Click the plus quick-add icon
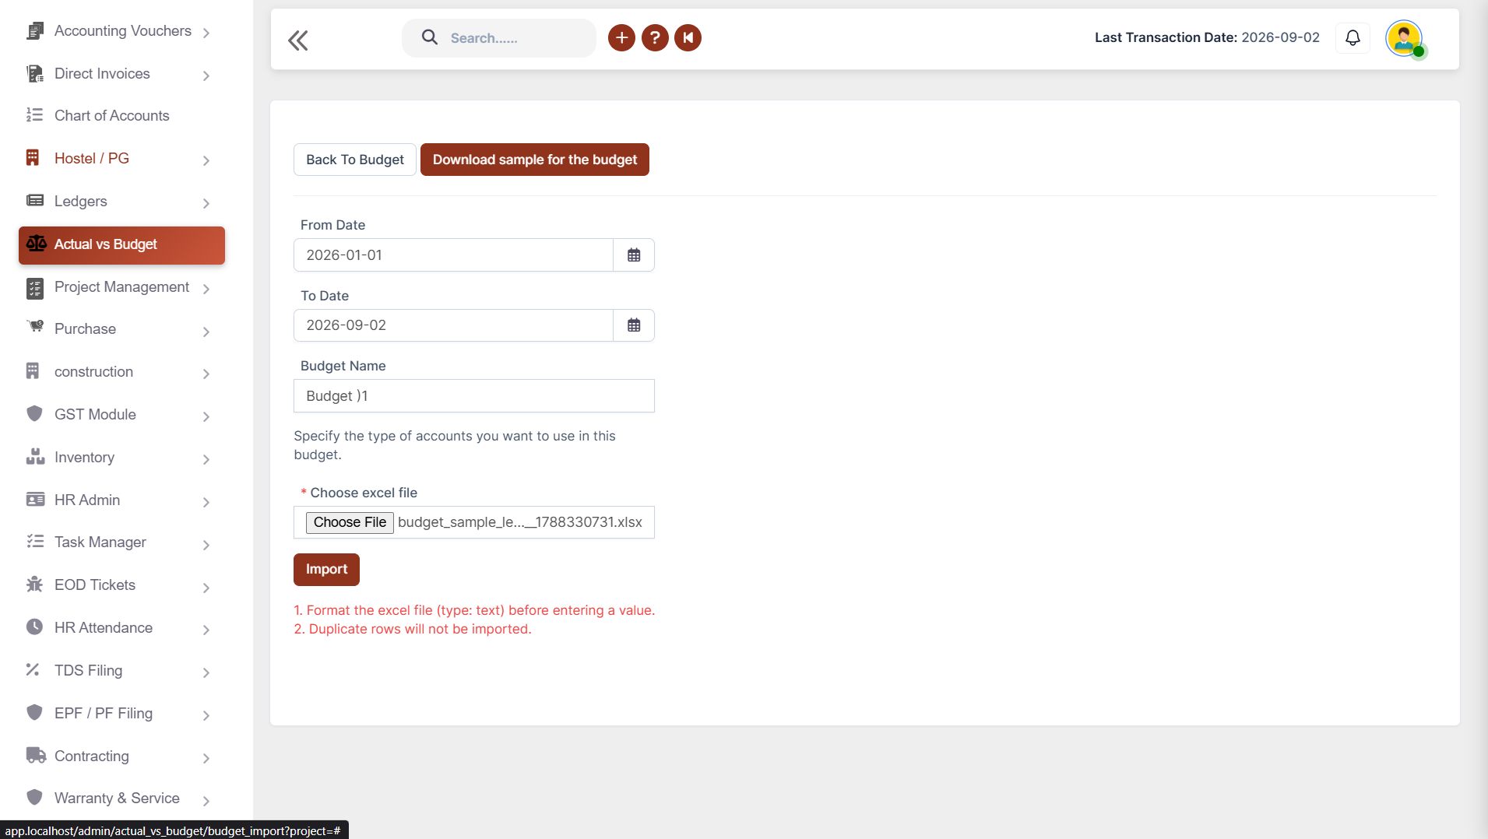 tap(621, 37)
